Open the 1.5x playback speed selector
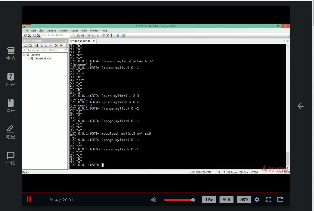 209,200
